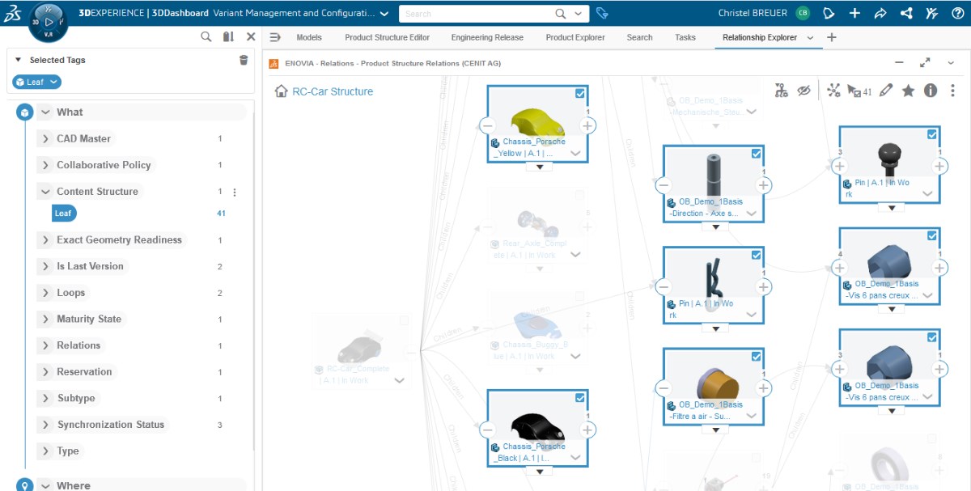Click the tag icon beside the search bar
Viewport: 971px width, 491px height.
(x=601, y=13)
